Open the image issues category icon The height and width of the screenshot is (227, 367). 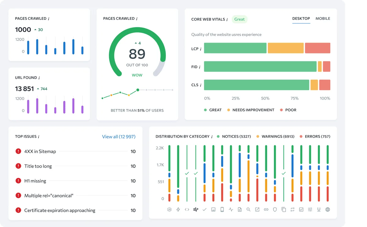click(x=213, y=210)
